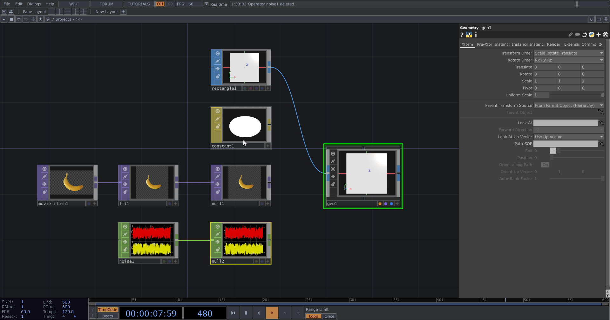Viewport: 610px width, 320px height.
Task: Click the Python class icon in parameter panel
Action: 592,35
